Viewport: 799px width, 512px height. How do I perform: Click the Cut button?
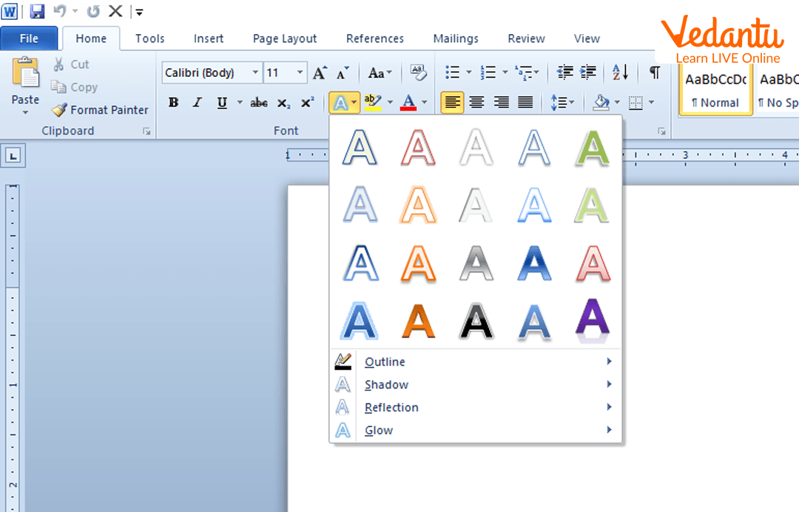71,64
